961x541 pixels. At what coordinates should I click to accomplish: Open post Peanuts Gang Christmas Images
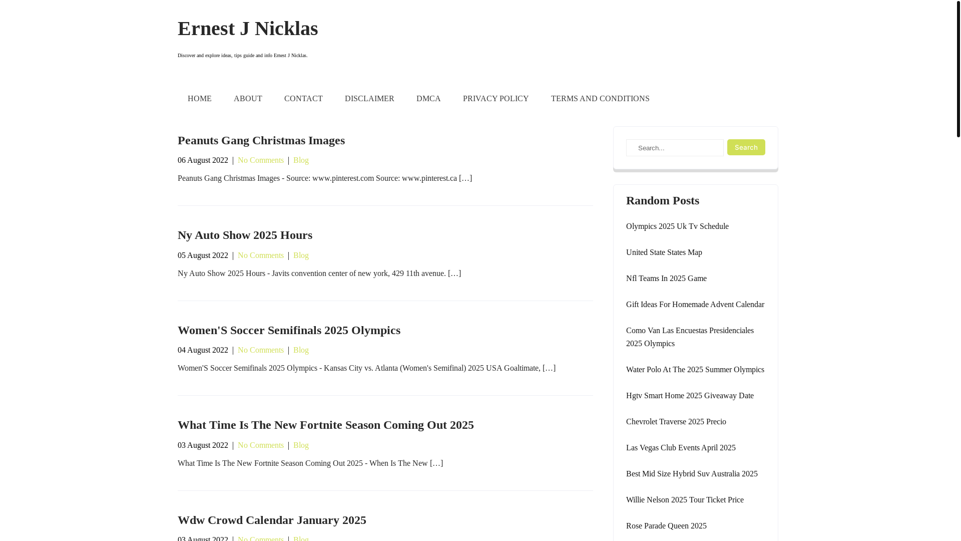point(261,140)
